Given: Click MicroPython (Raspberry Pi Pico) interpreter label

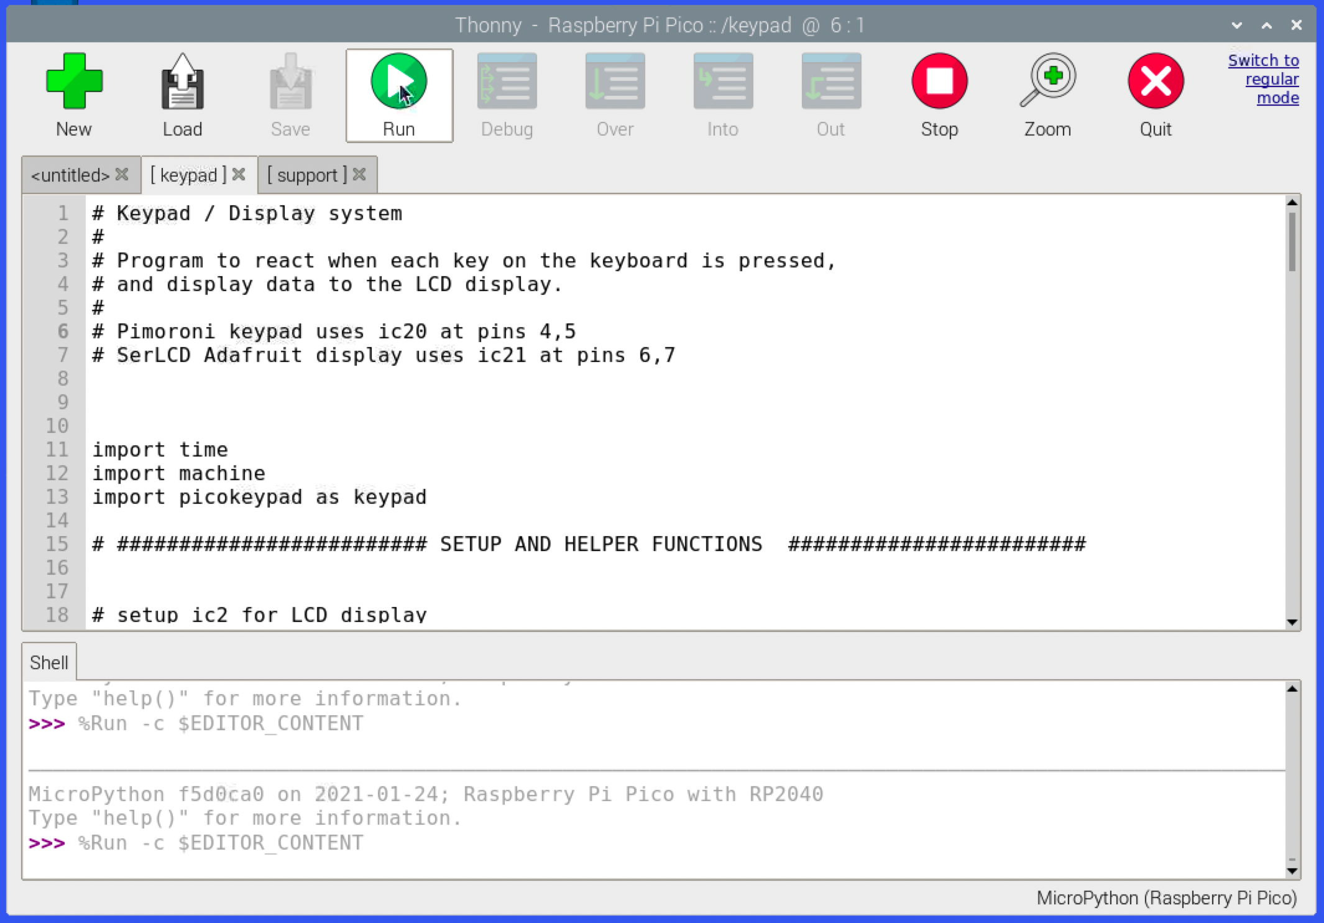Looking at the screenshot, I should [1166, 897].
